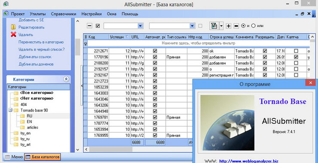Screen dimensions: 318x163
Task: Click the Редактировать book icon
Action: click(x=13, y=27)
